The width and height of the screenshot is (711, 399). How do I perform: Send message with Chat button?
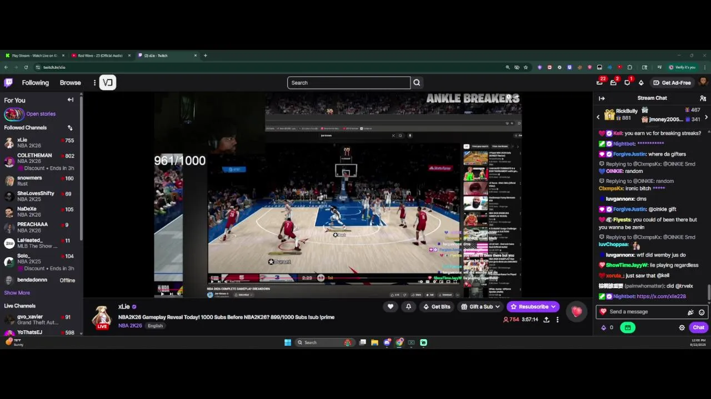coord(698,328)
